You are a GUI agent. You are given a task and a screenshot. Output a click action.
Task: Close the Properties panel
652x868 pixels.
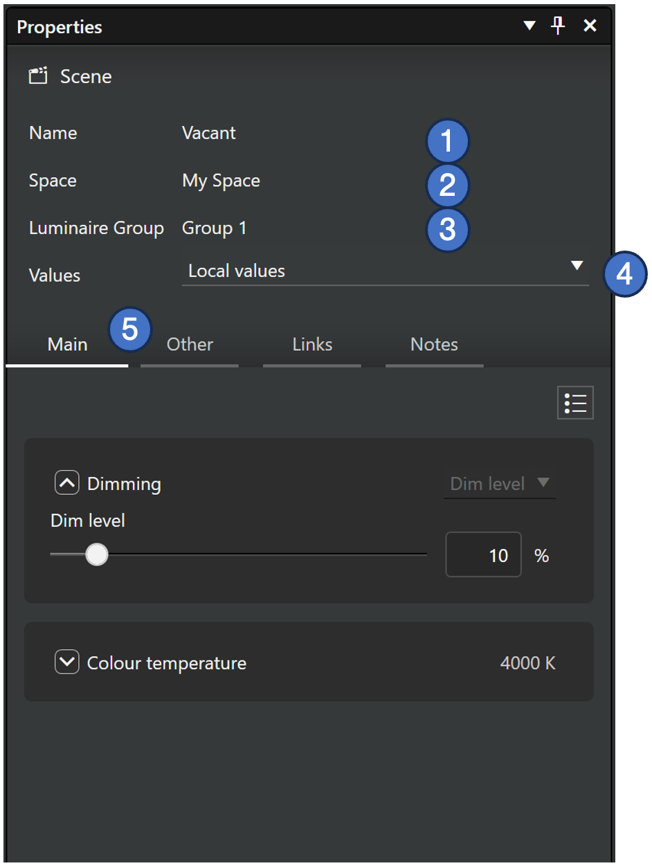click(x=590, y=26)
